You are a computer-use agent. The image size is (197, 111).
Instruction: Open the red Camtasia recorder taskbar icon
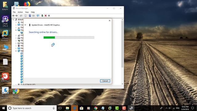[x=124, y=108]
